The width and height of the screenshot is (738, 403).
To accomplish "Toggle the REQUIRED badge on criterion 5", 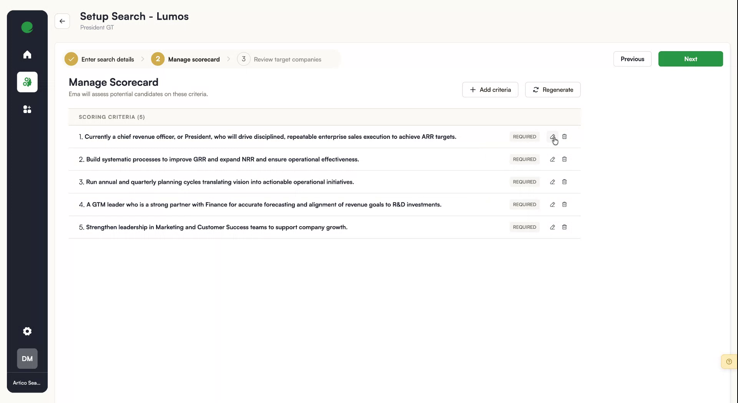I will [x=524, y=227].
